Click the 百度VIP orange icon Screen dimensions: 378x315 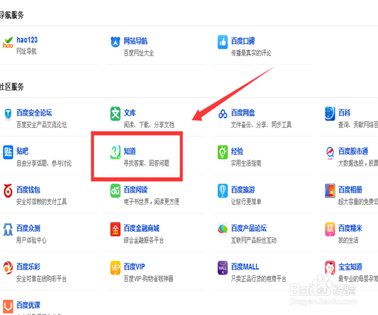tap(115, 268)
